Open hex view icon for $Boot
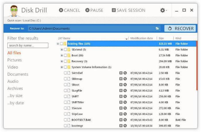The image size is (201, 132). point(121,85)
